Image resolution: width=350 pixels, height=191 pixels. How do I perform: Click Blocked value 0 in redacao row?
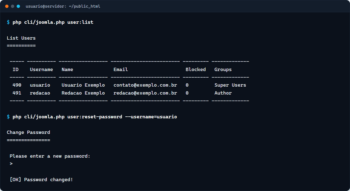(x=187, y=93)
